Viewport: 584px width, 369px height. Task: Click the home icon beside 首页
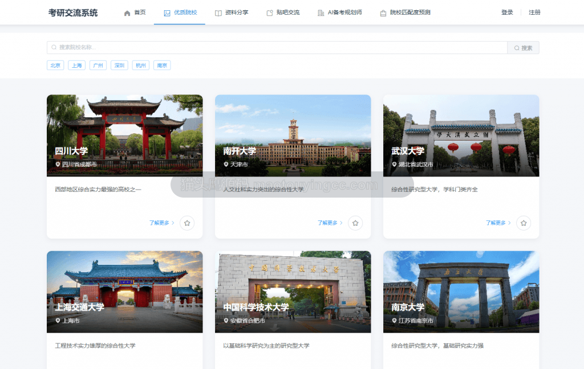[x=127, y=13]
